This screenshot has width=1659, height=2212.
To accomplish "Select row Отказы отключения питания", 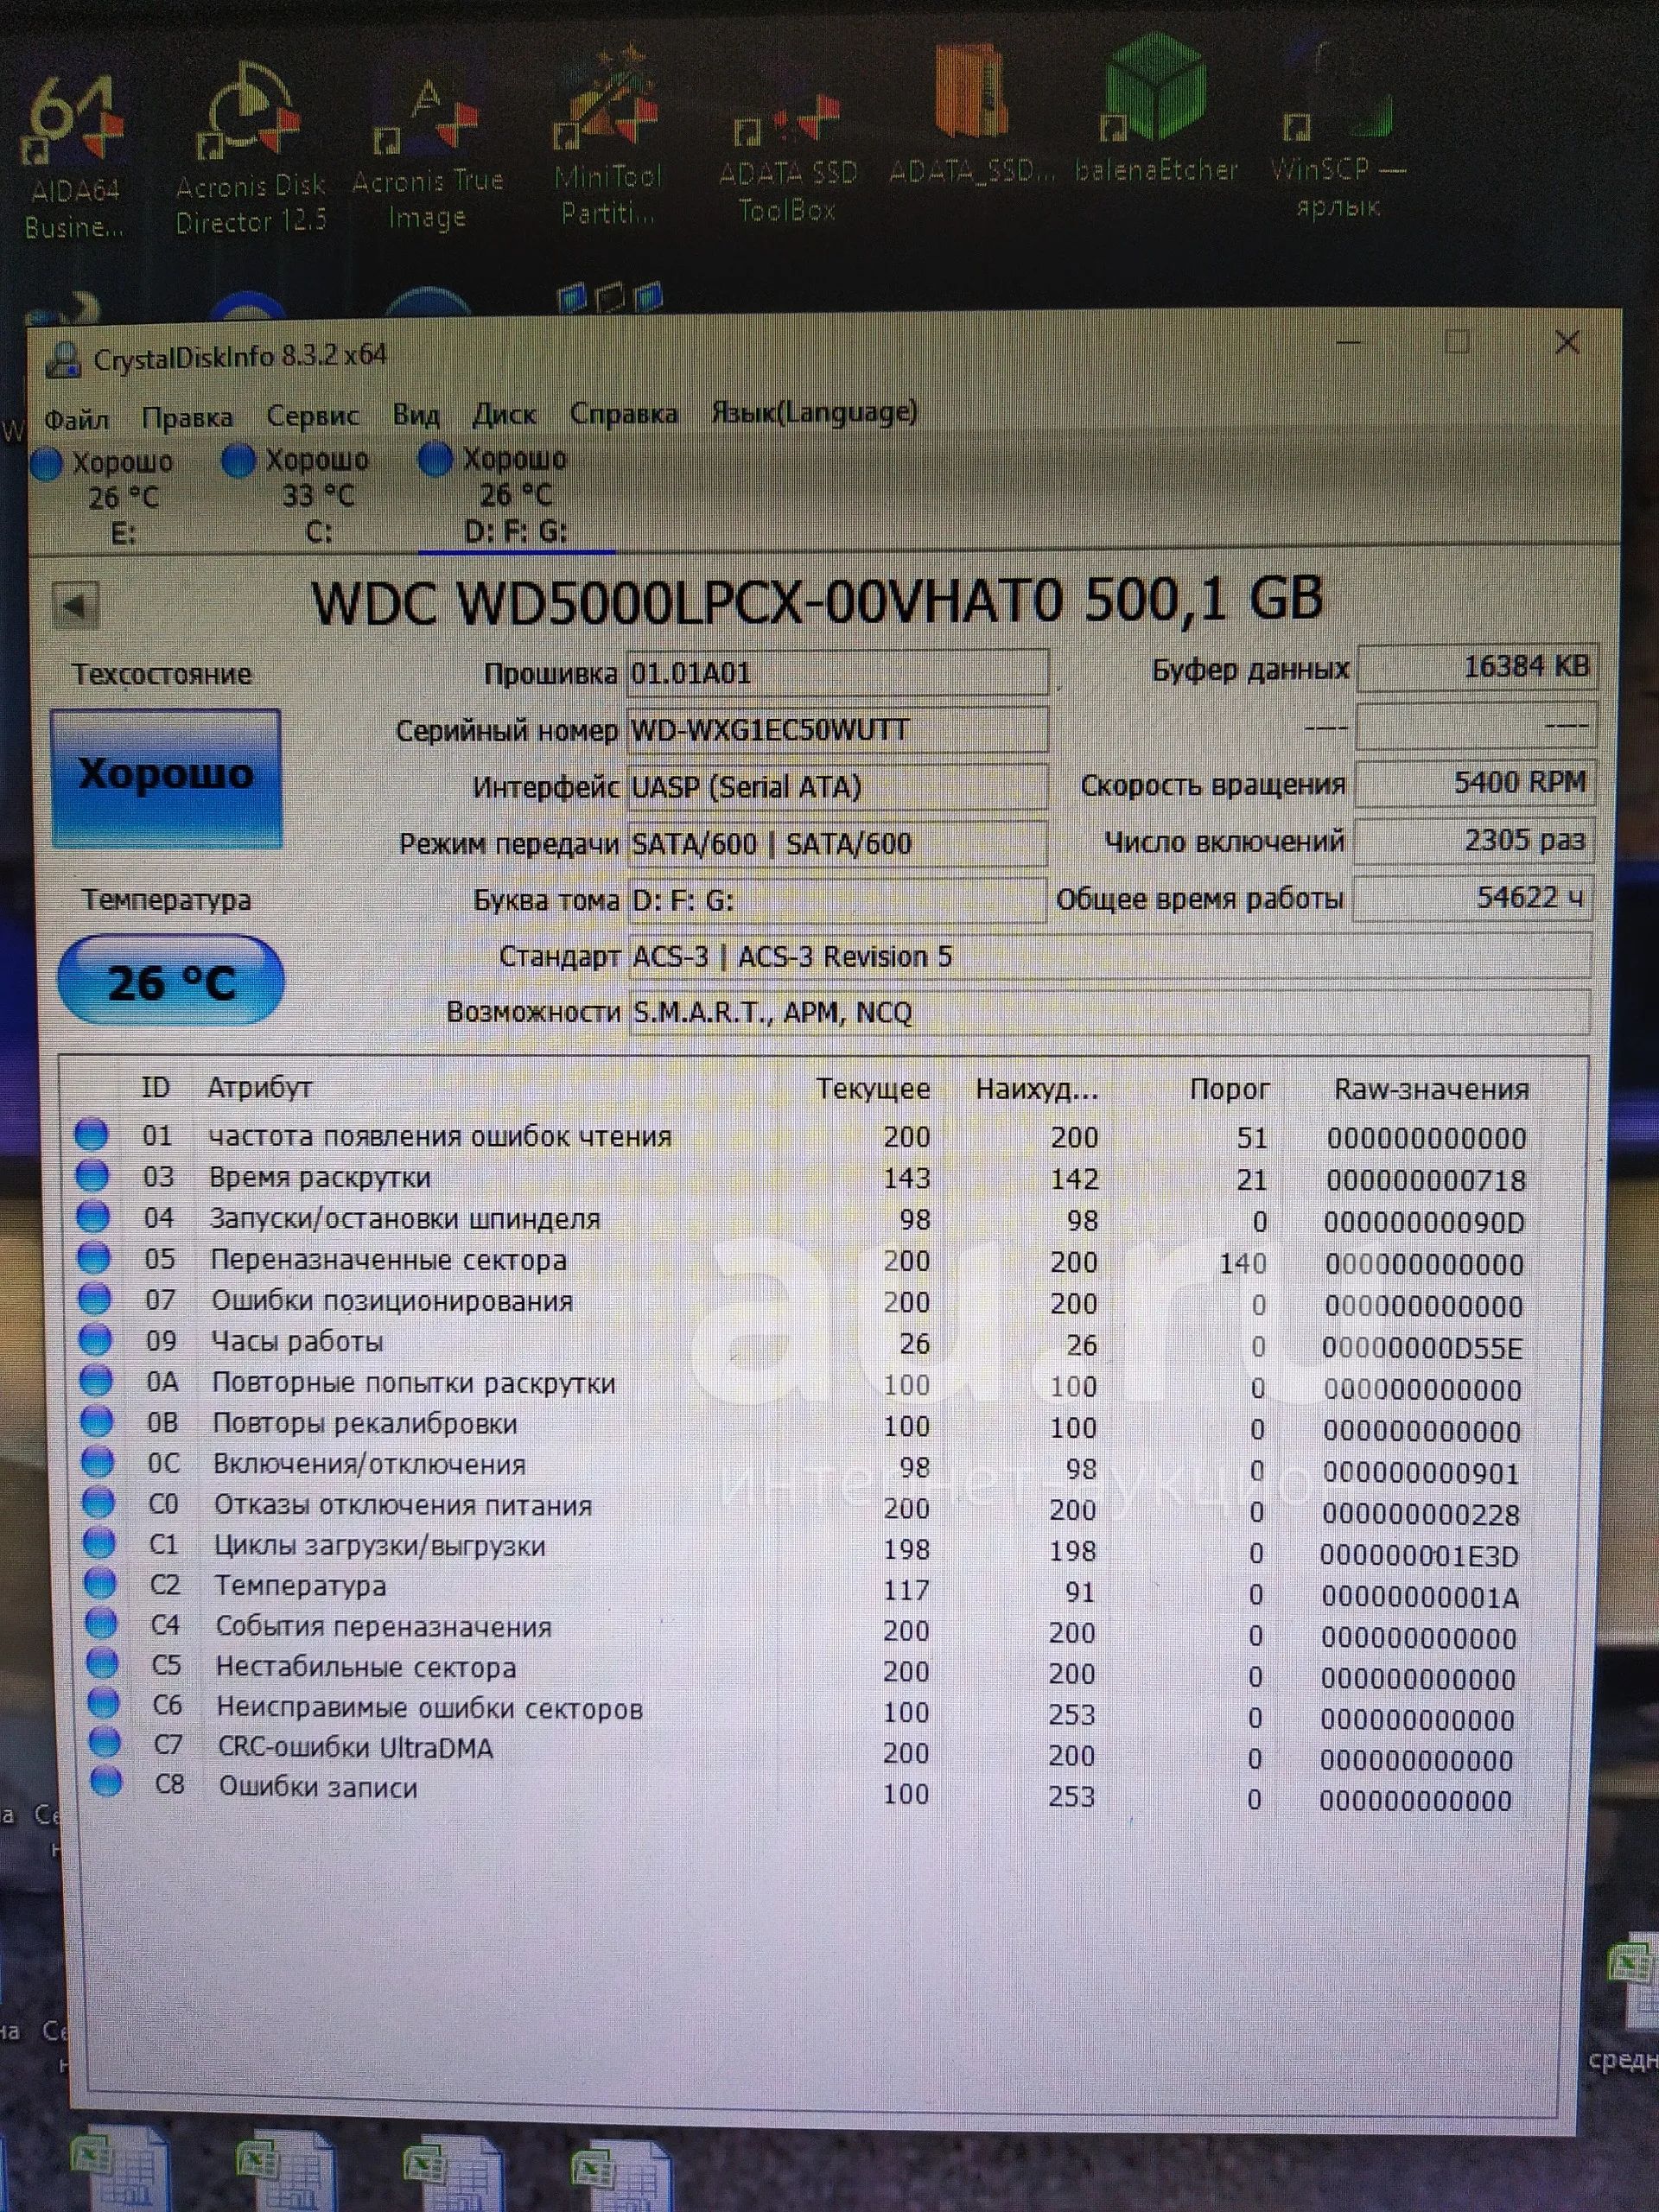I will pyautogui.click(x=800, y=1508).
